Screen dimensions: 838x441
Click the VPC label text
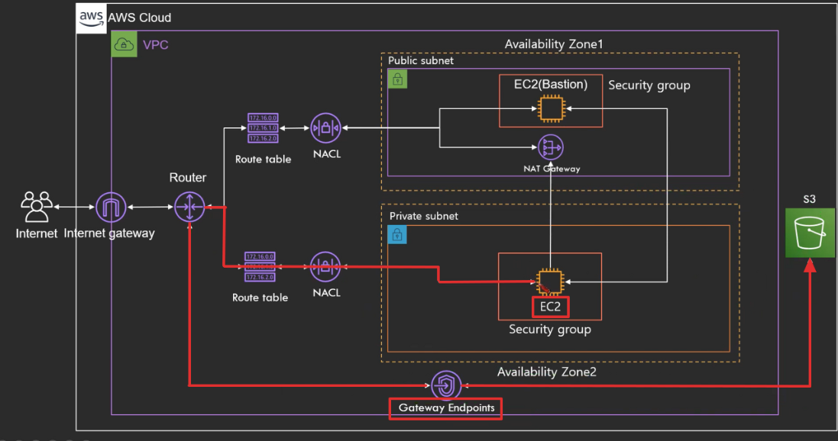(156, 45)
